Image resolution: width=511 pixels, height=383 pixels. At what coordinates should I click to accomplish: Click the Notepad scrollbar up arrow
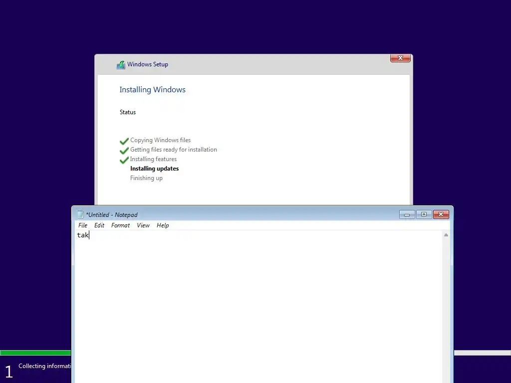tap(446, 235)
